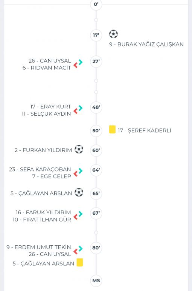Viewport: 192px width, 291px height.
Task: Open player Burak Yağız Çalışkan
Action: 146,44
